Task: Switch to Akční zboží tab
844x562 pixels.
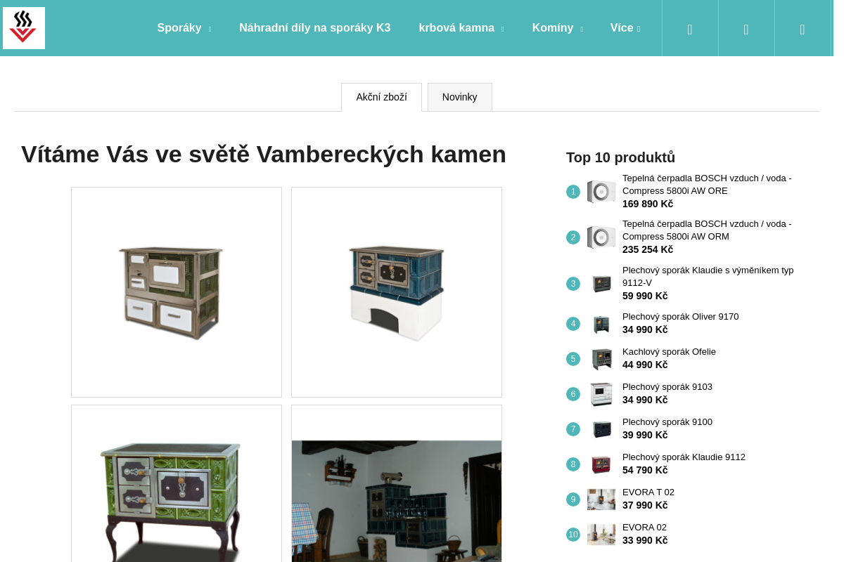Action: [381, 97]
